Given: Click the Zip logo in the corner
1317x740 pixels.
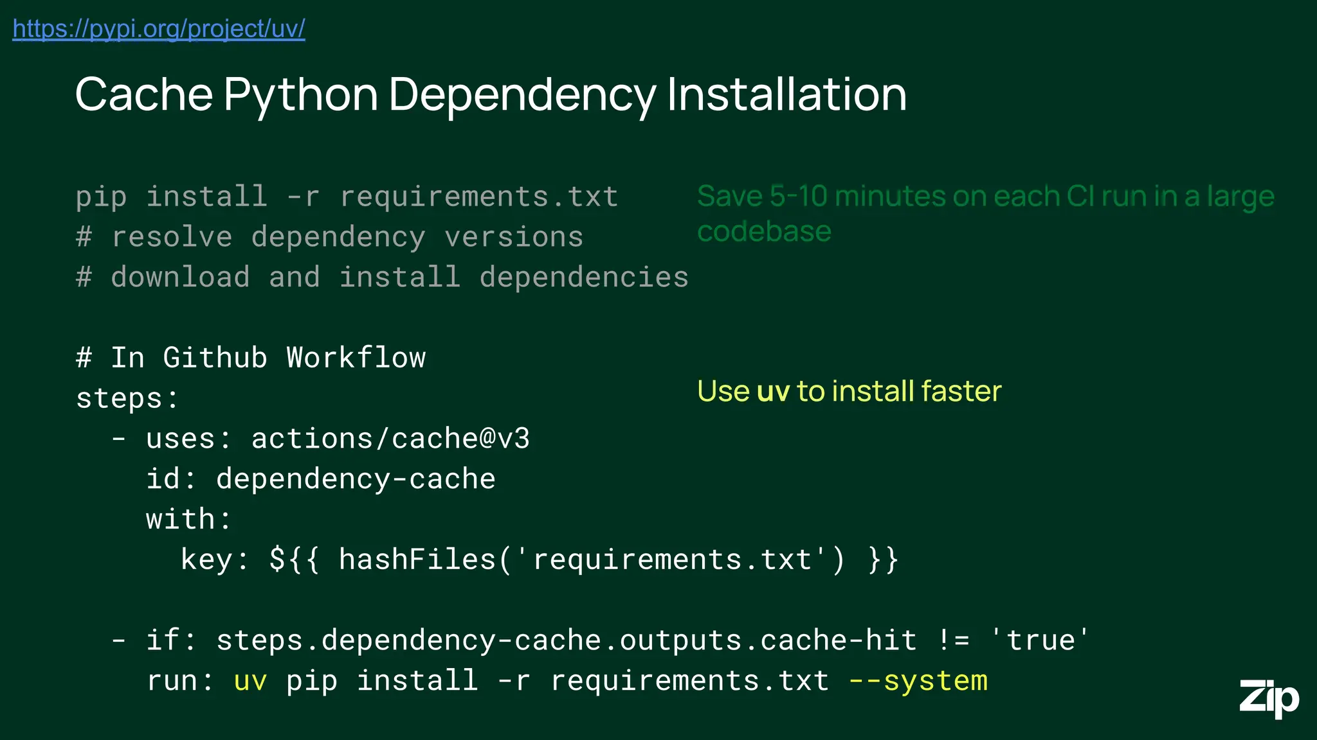Looking at the screenshot, I should coord(1269,698).
